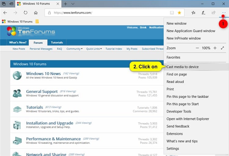Click the Refresh page icon
Image resolution: width=229 pixels, height=156 pixels.
25,13
